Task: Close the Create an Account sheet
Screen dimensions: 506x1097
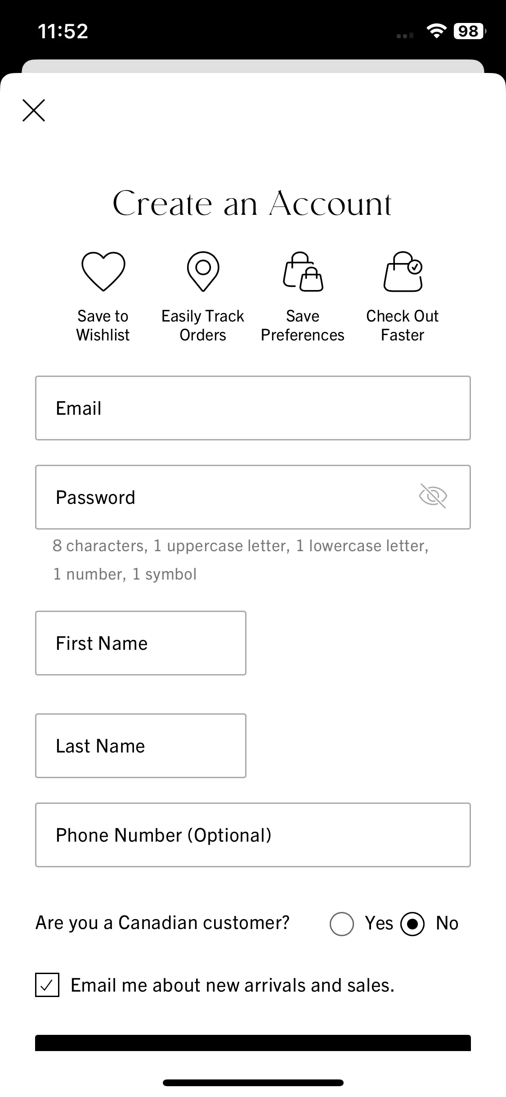Action: click(x=34, y=110)
